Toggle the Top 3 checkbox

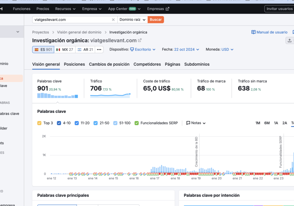tap(39, 123)
